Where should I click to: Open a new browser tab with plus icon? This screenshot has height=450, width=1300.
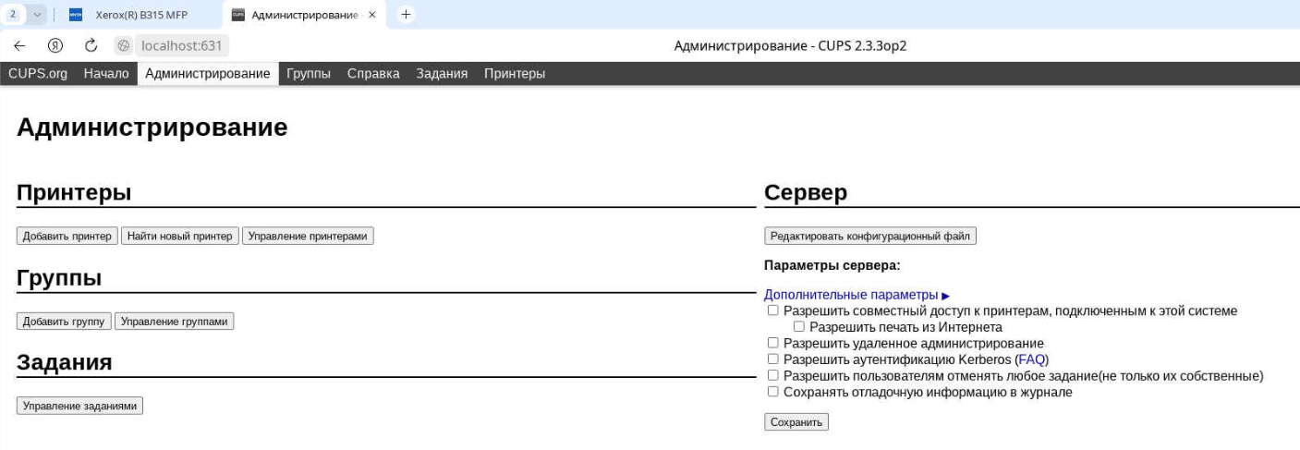tap(406, 14)
